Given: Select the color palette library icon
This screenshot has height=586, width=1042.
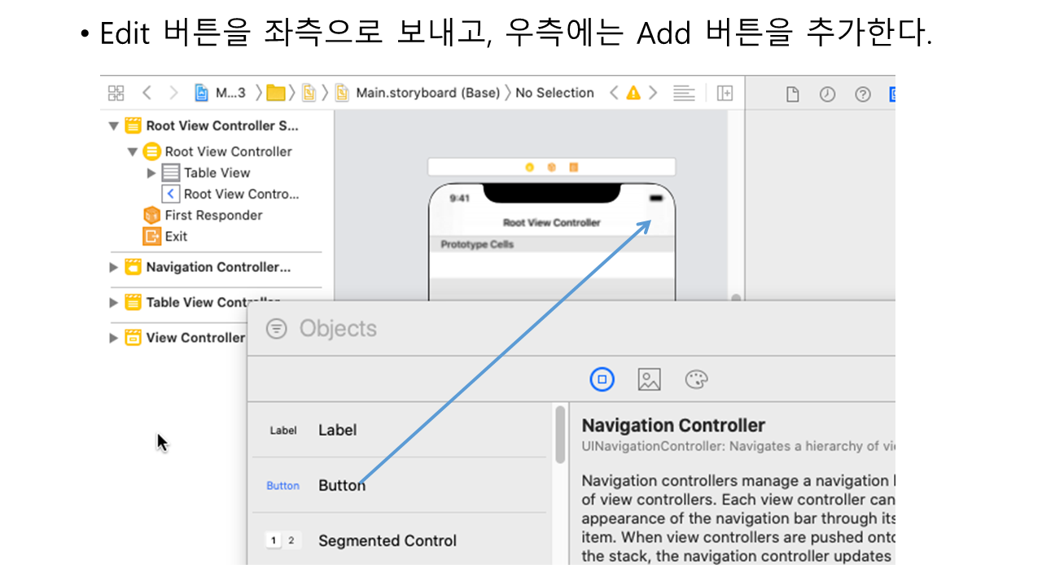Looking at the screenshot, I should pyautogui.click(x=696, y=379).
